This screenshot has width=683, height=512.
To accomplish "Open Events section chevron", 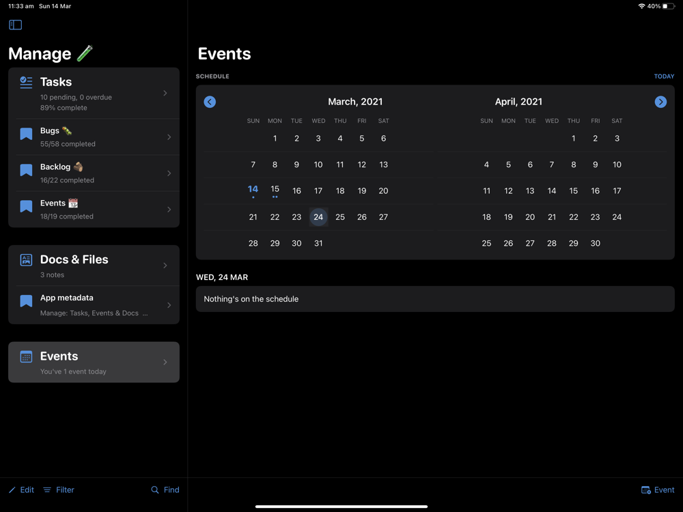I will (165, 362).
